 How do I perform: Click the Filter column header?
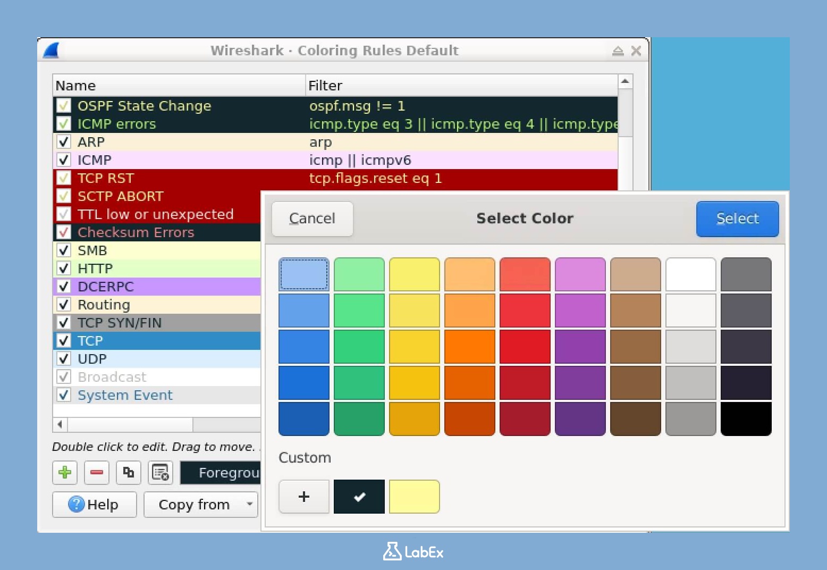coord(461,86)
